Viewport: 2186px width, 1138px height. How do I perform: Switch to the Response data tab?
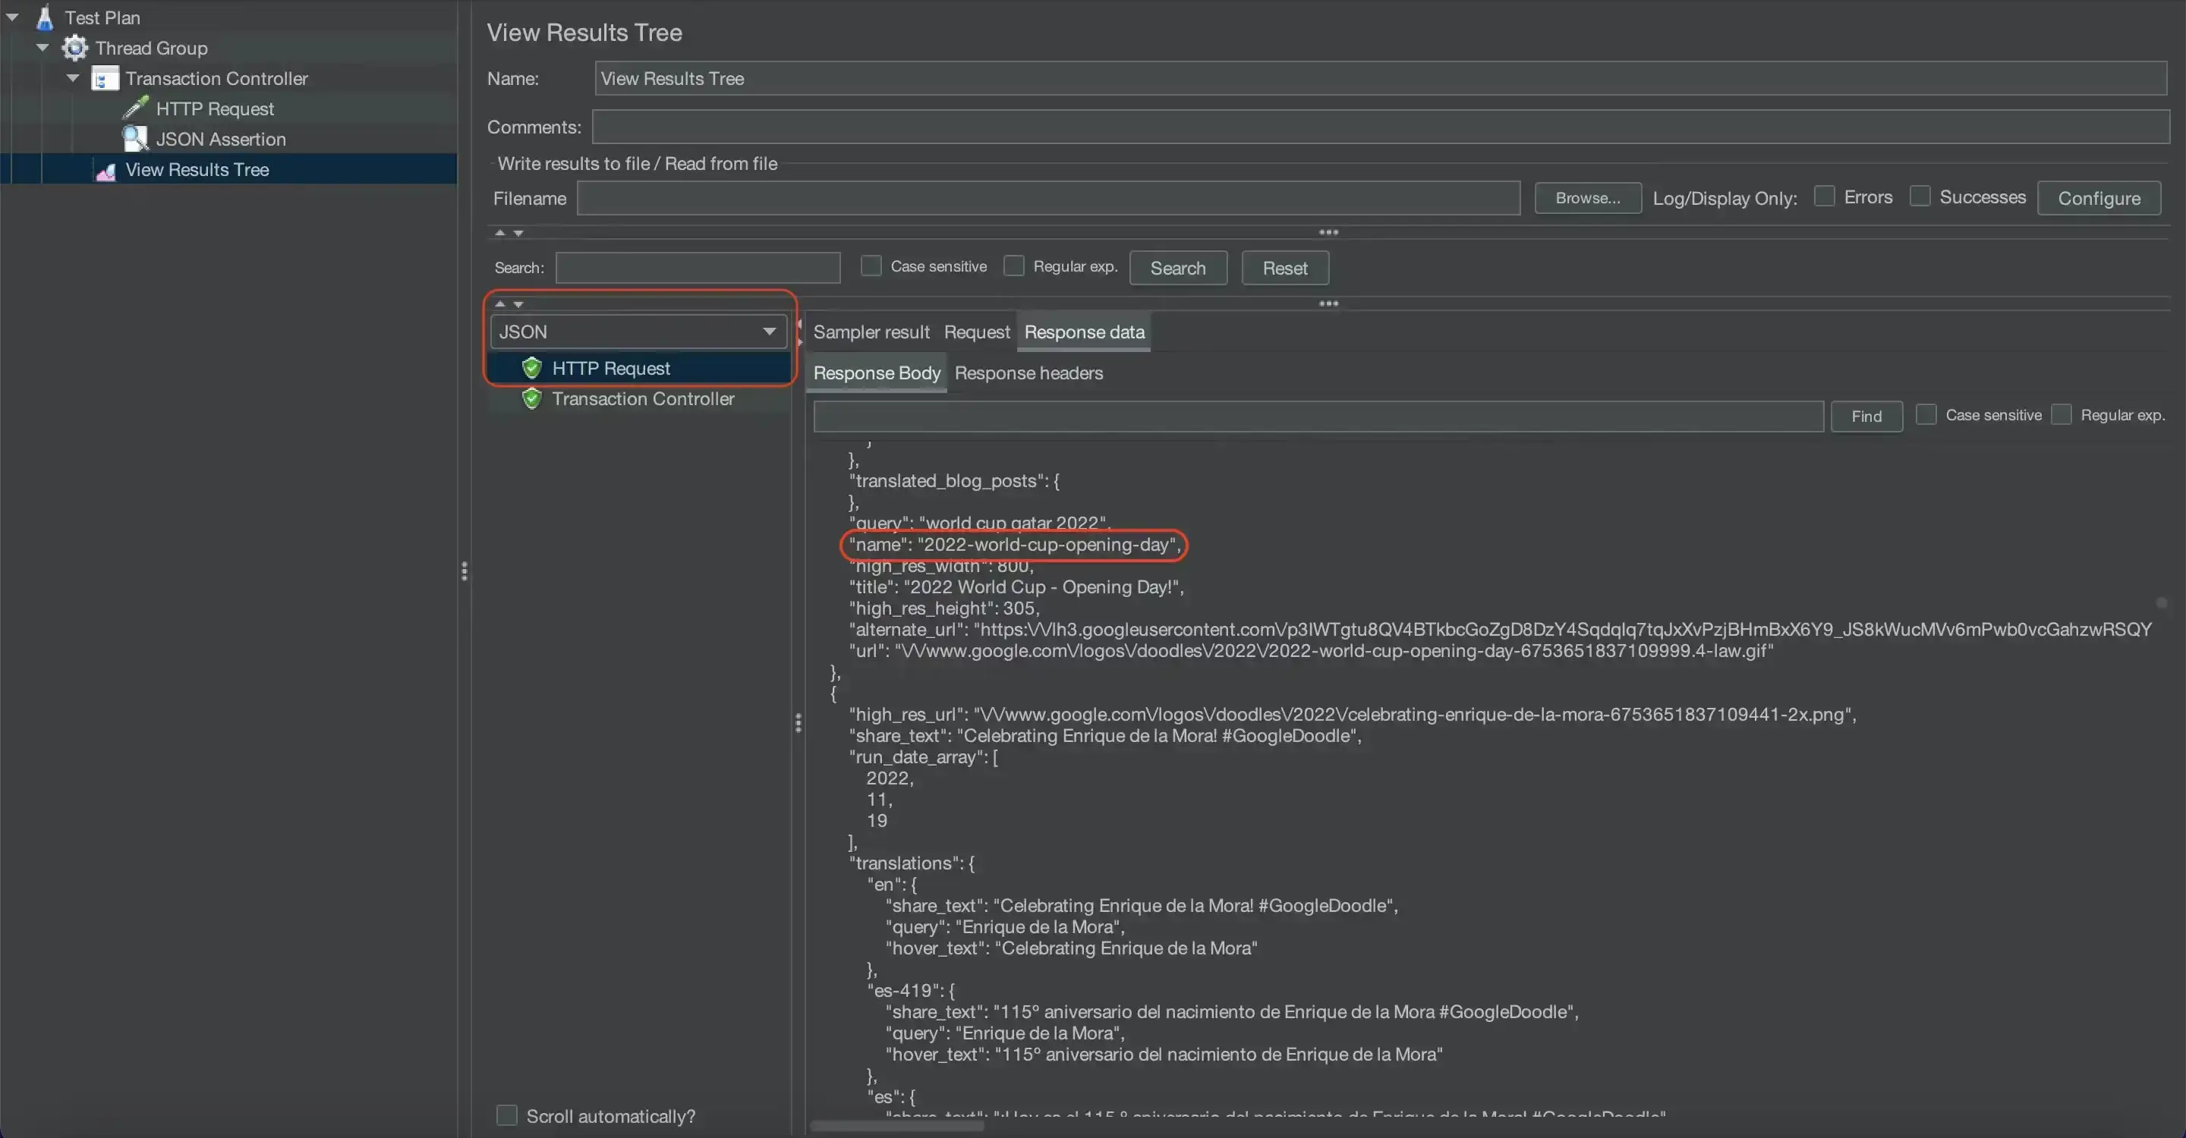tap(1085, 331)
